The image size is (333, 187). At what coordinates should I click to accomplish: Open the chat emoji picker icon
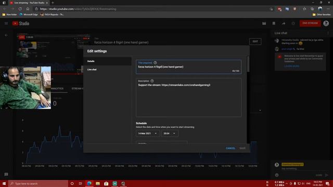click(x=277, y=175)
